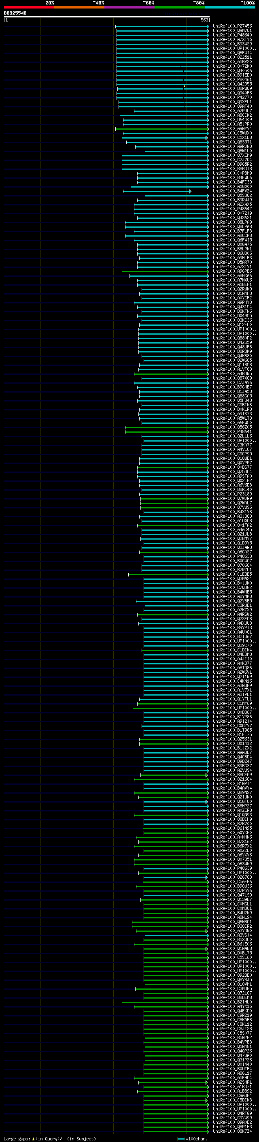Screen dimensions: 259x1142
Task: Select hit label UniRef100_A2SHP1
Action: 232,1082
